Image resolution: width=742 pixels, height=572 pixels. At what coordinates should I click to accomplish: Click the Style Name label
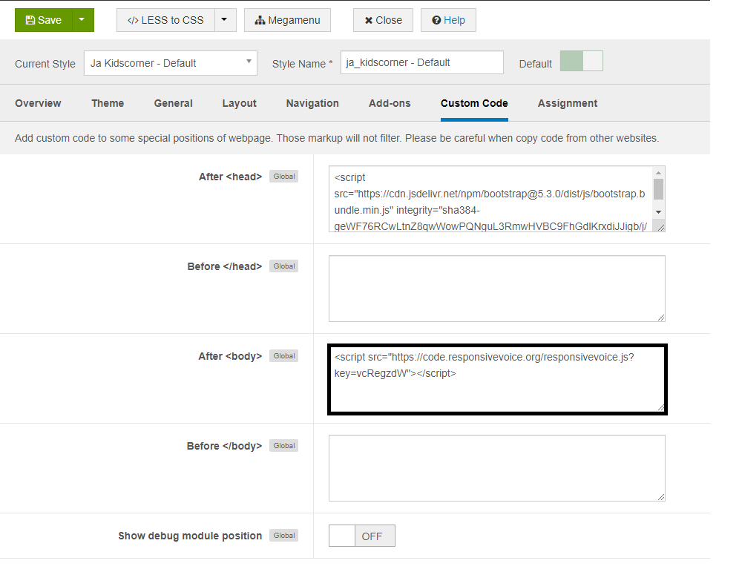pos(303,64)
